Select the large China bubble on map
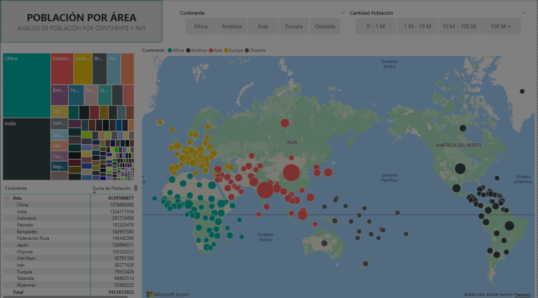 291,173
